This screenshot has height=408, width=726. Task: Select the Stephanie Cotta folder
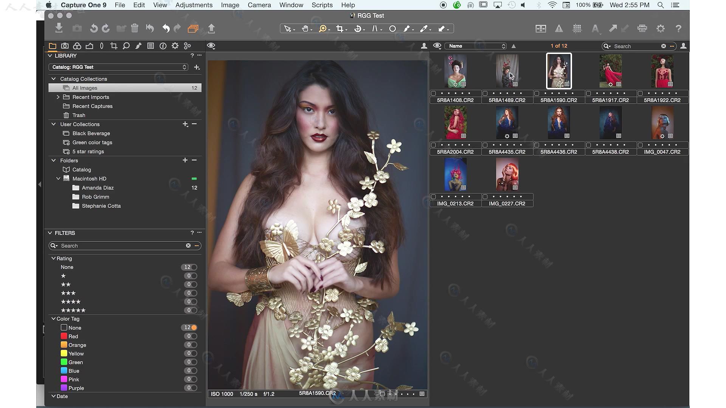(101, 205)
